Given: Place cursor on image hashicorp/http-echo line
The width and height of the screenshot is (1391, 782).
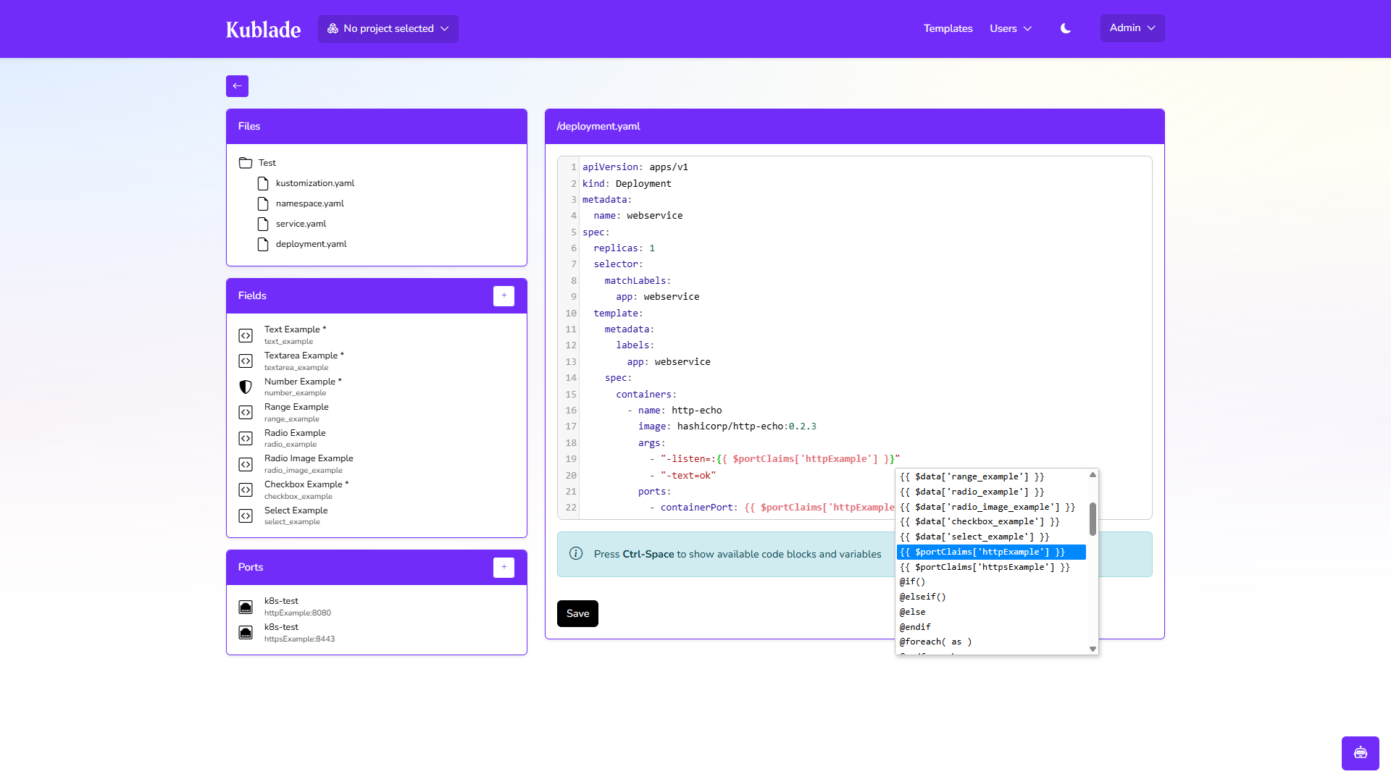Looking at the screenshot, I should coord(727,426).
